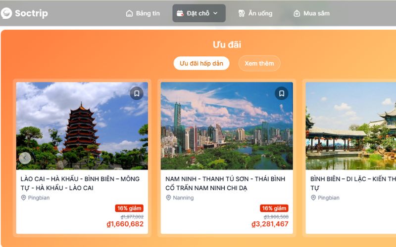The height and width of the screenshot is (247, 396).
Task: Expand the Đặt chỗ dropdown chevron
Action: 215,13
